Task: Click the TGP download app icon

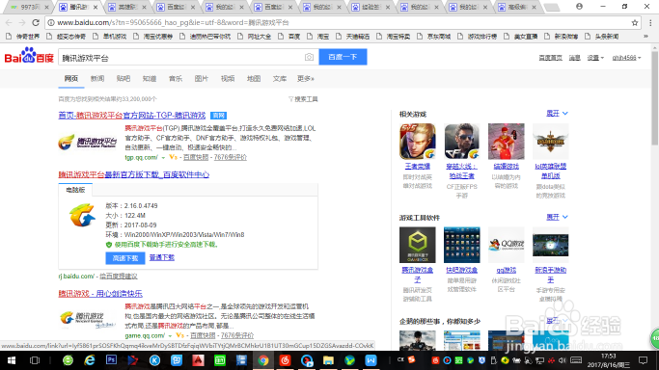Action: (82, 215)
